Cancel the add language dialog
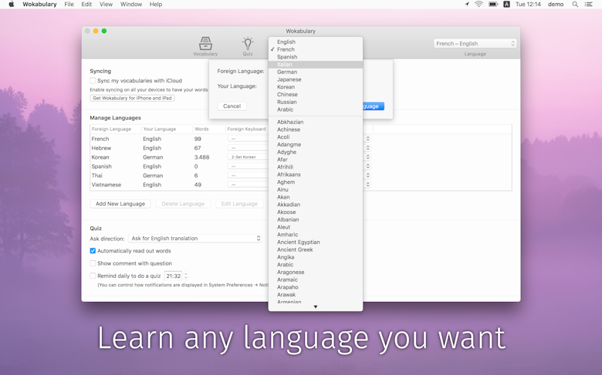The image size is (602, 375). (232, 106)
